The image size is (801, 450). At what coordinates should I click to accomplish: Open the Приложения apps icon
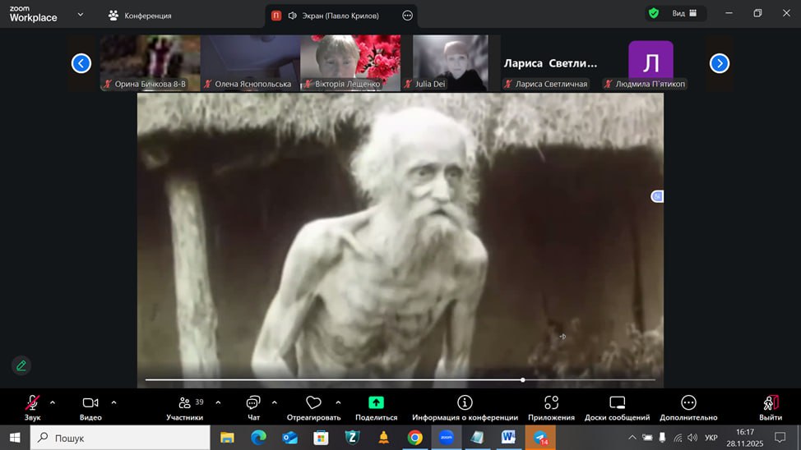[x=551, y=402]
